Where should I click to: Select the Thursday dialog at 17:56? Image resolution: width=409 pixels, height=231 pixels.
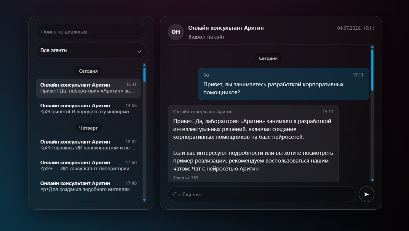coord(88,165)
